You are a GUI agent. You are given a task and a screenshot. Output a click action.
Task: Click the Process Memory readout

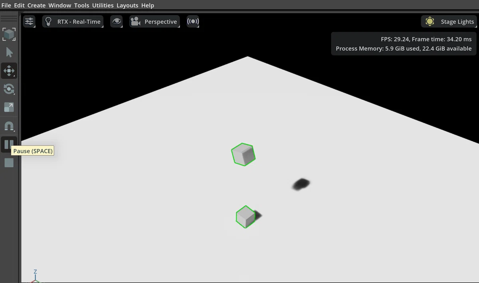[x=404, y=49]
